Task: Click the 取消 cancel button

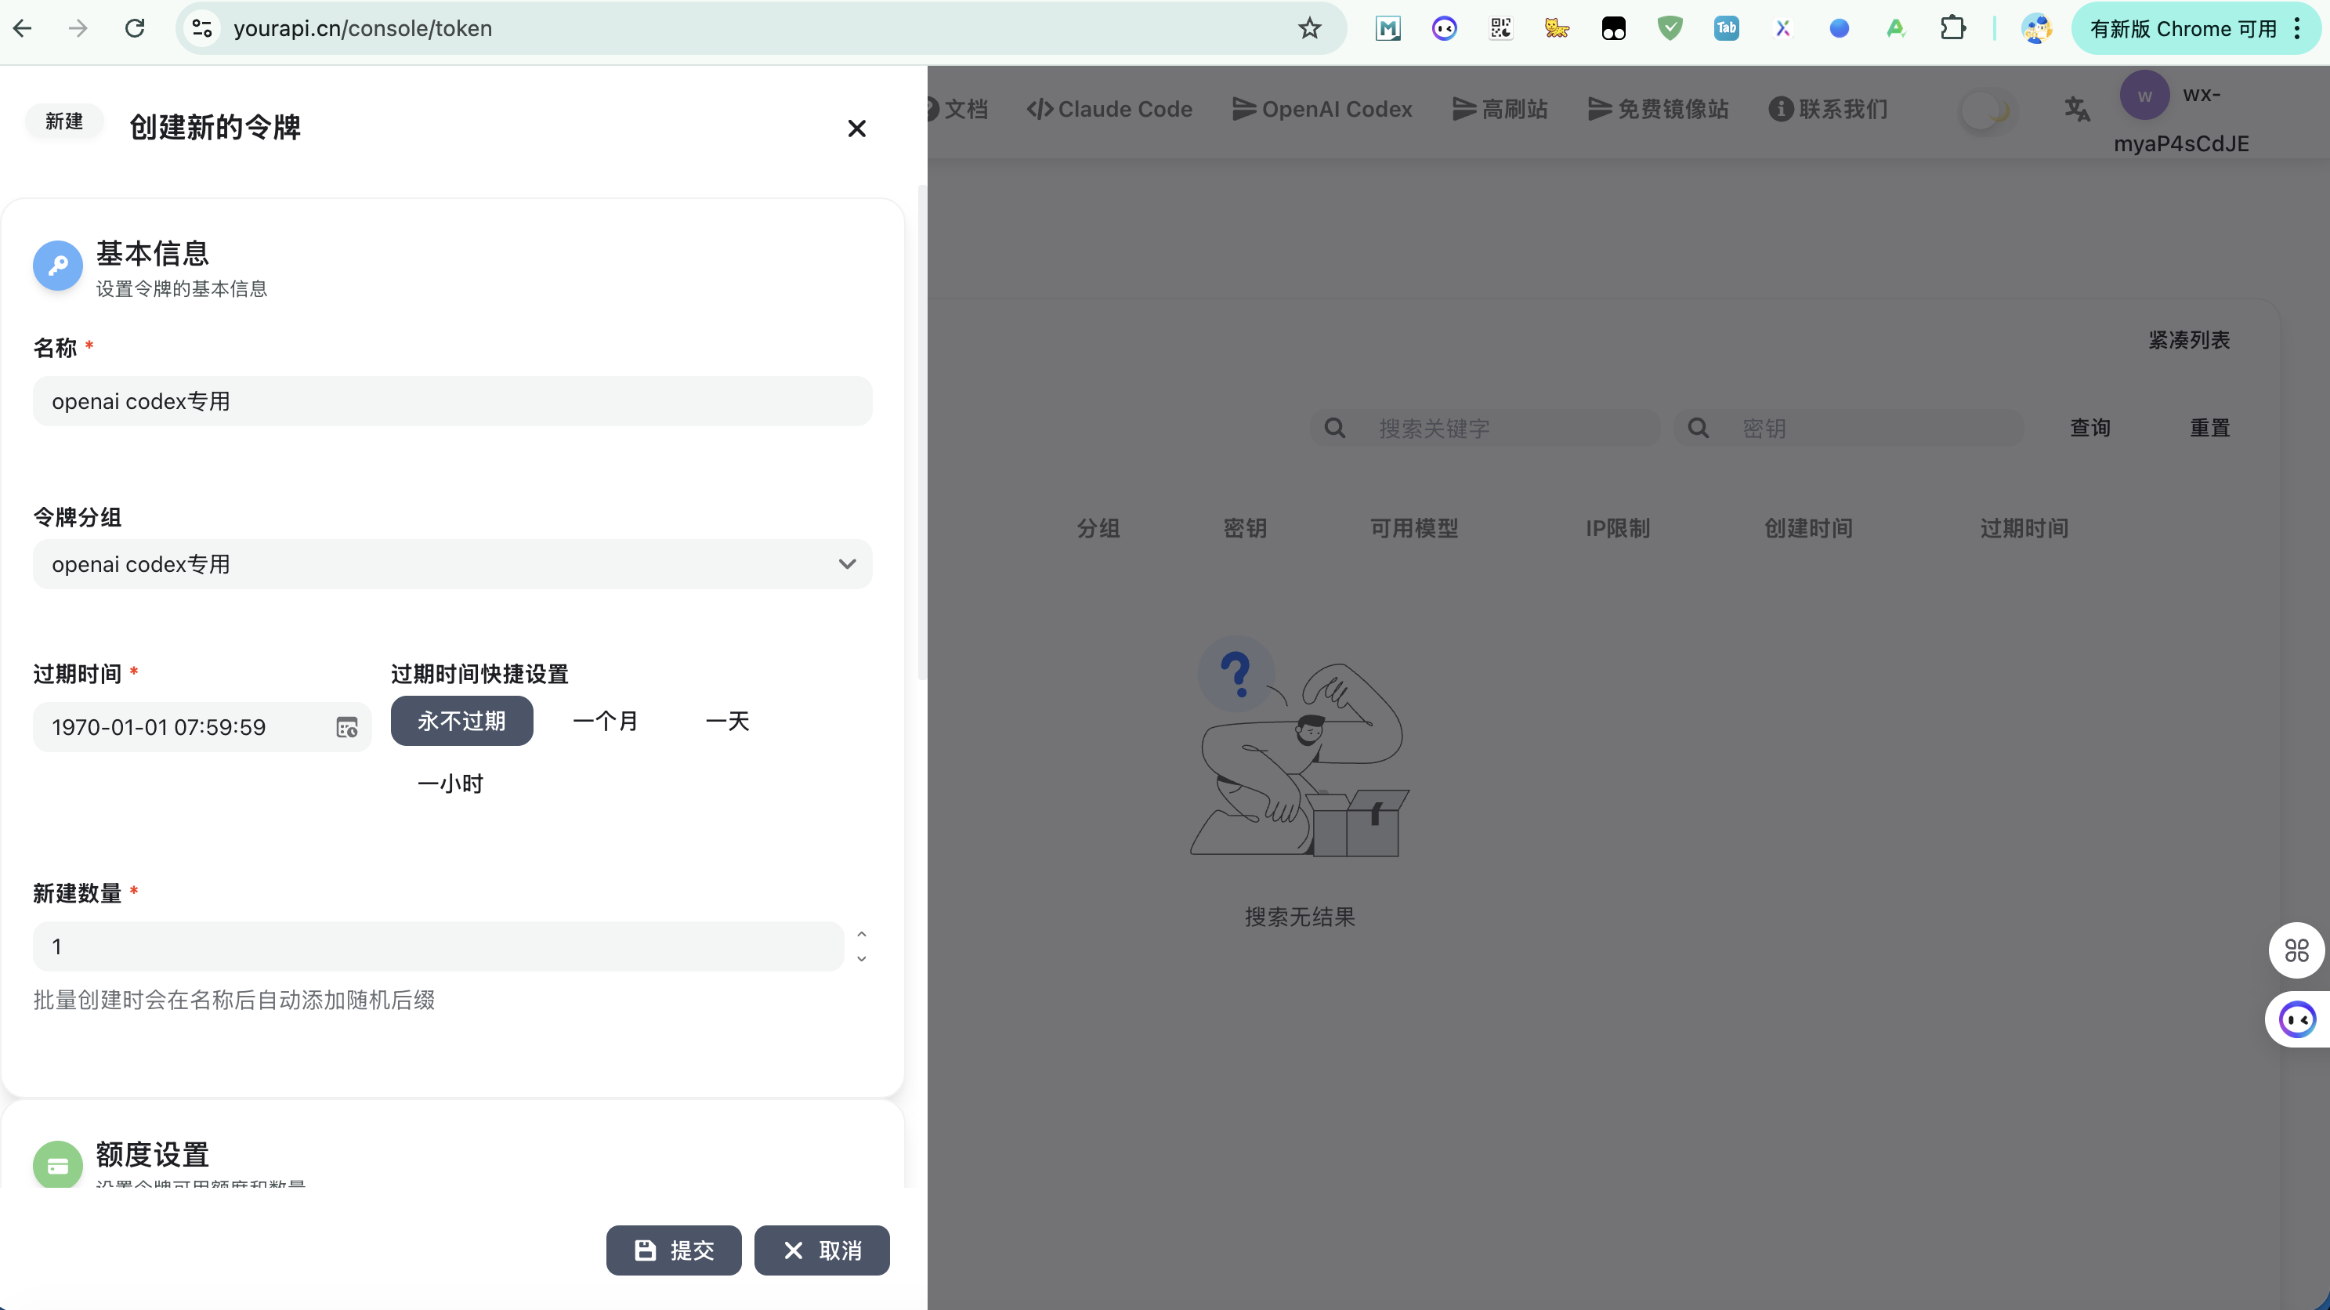Action: (x=821, y=1250)
